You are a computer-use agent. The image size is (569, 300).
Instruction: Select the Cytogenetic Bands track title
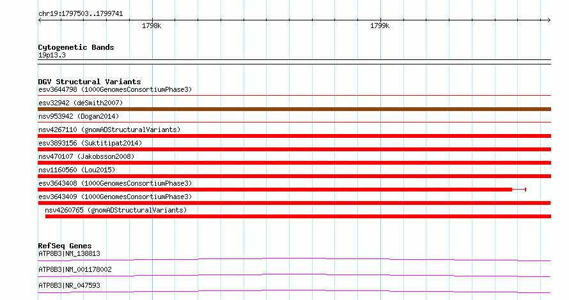(76, 47)
